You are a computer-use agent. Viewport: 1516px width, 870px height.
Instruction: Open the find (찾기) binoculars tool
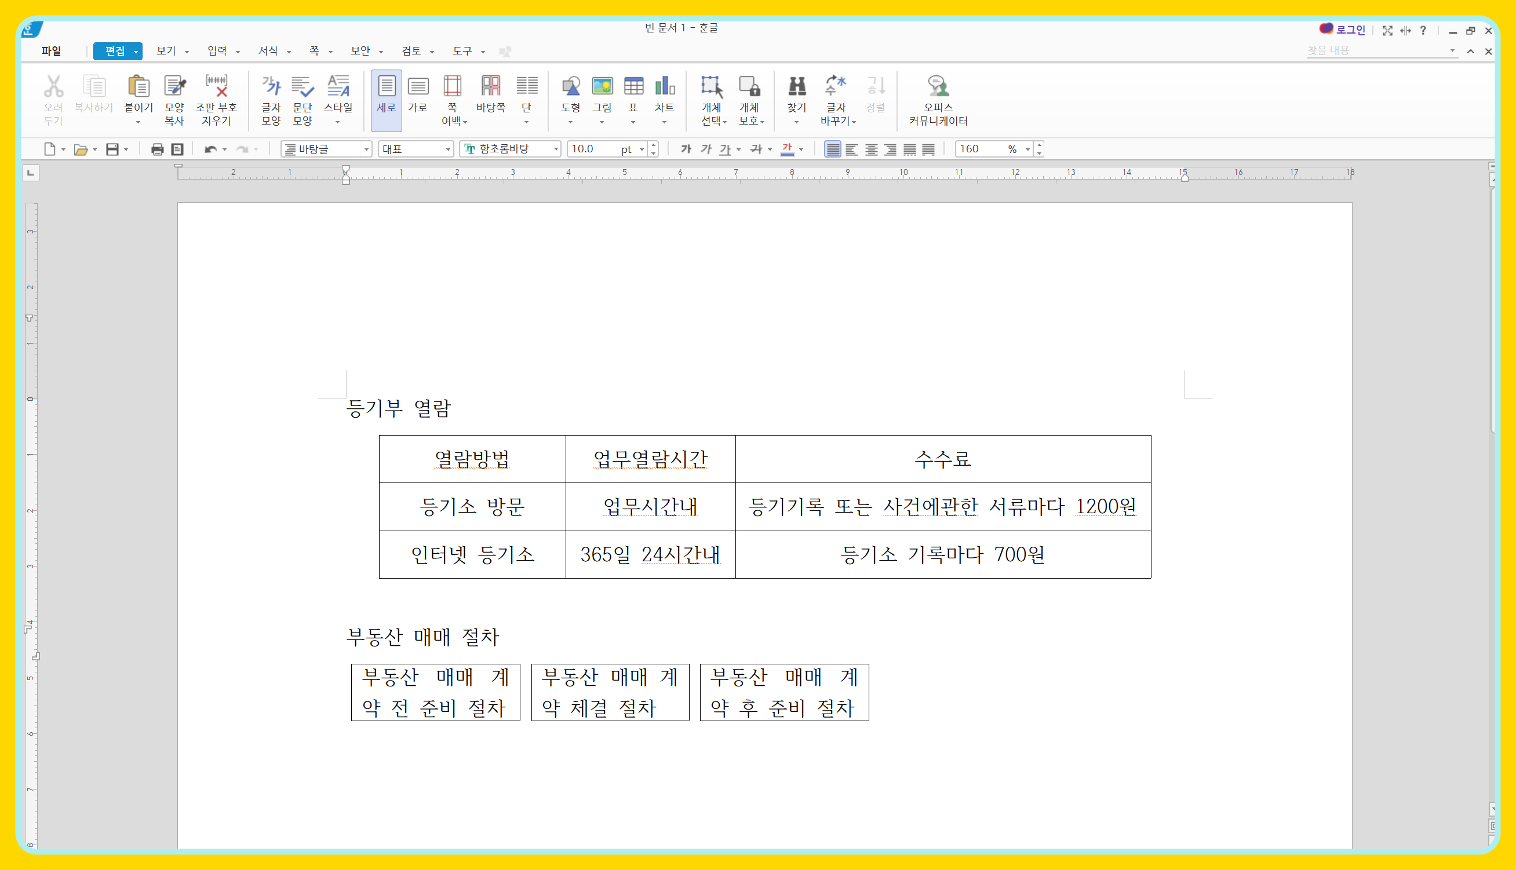pos(796,87)
